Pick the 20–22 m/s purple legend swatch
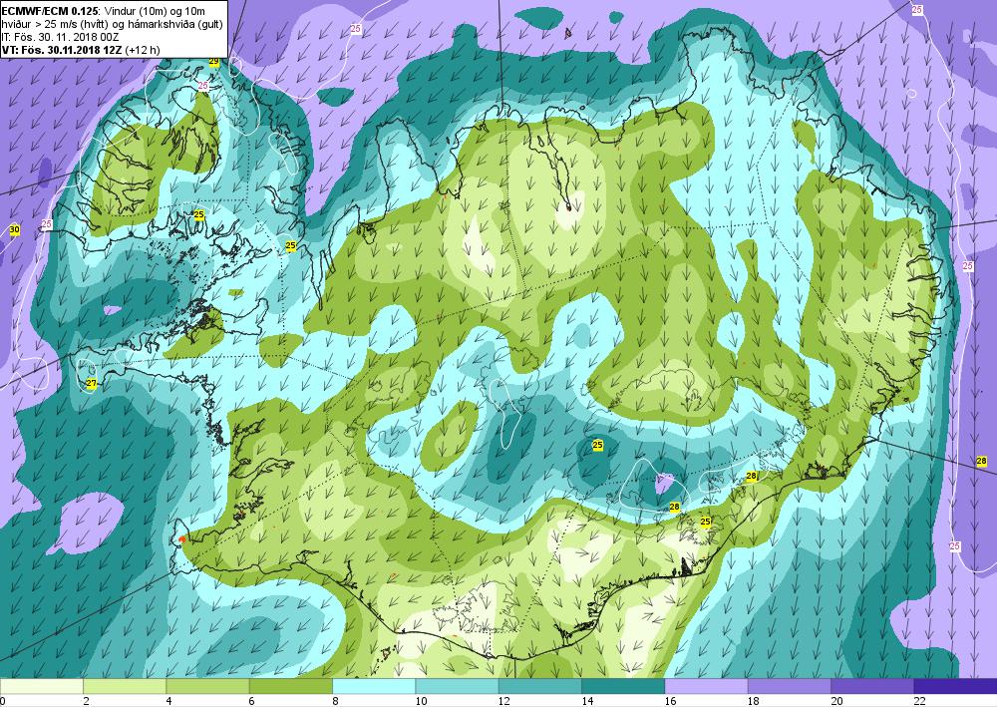Viewport: 997px width, 707px height. coord(872,686)
